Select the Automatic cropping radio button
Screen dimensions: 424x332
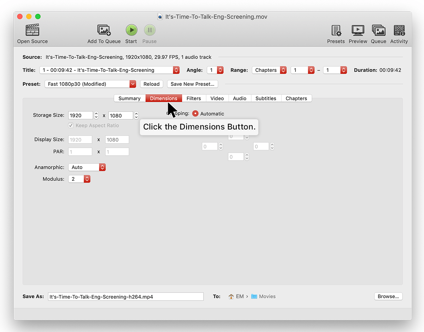click(195, 114)
